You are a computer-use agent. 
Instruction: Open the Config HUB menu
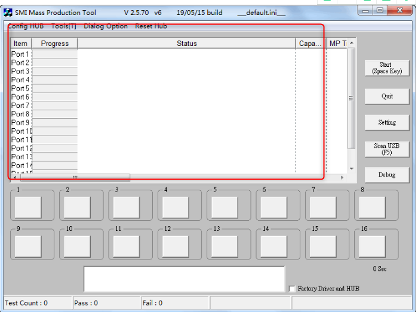click(x=26, y=26)
